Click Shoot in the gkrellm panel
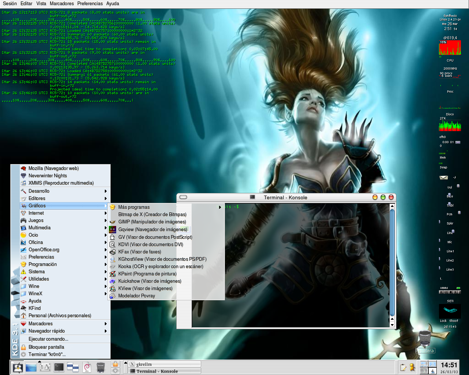469x375 pixels. pyautogui.click(x=454, y=321)
